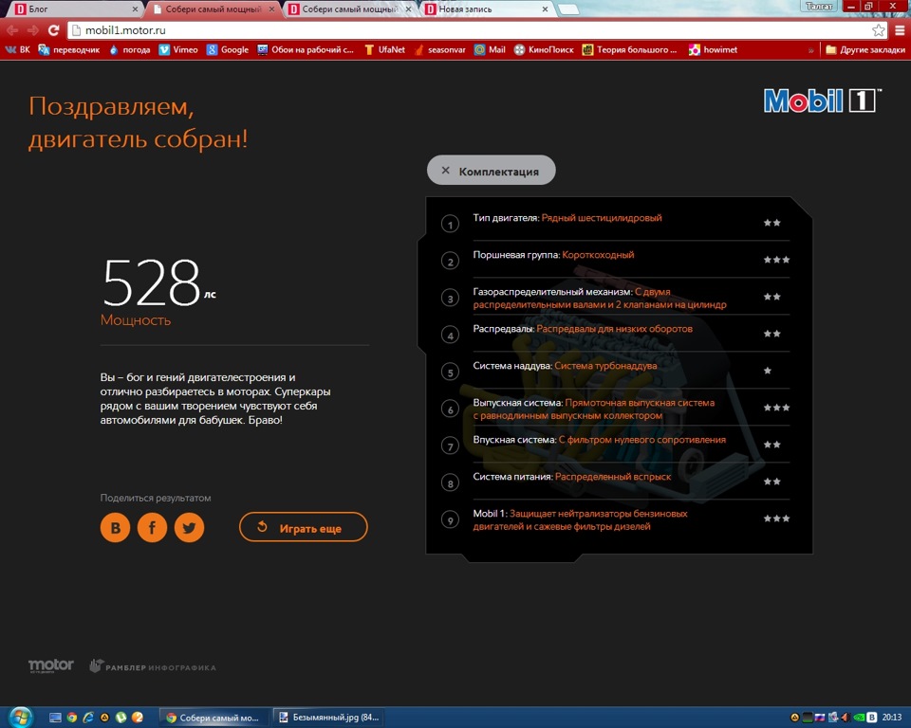Screen dimensions: 911x728
Task: Switch to the Новая запись tab
Action: [x=487, y=9]
